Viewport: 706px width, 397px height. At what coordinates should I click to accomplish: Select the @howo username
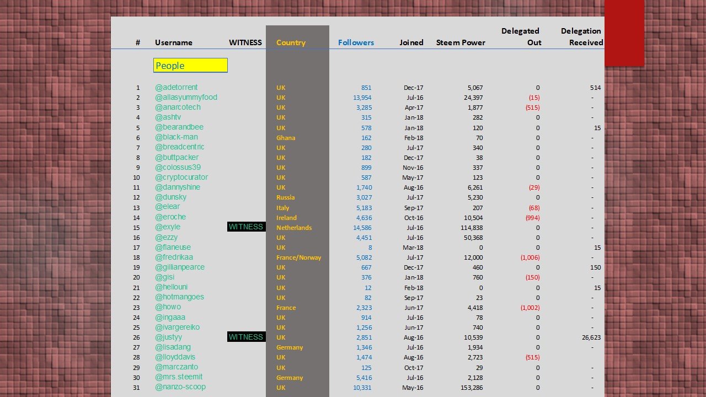(168, 307)
